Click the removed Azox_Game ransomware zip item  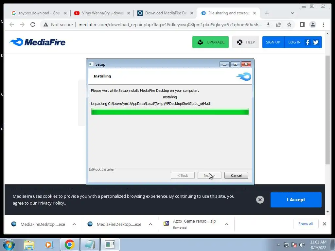pos(190,224)
